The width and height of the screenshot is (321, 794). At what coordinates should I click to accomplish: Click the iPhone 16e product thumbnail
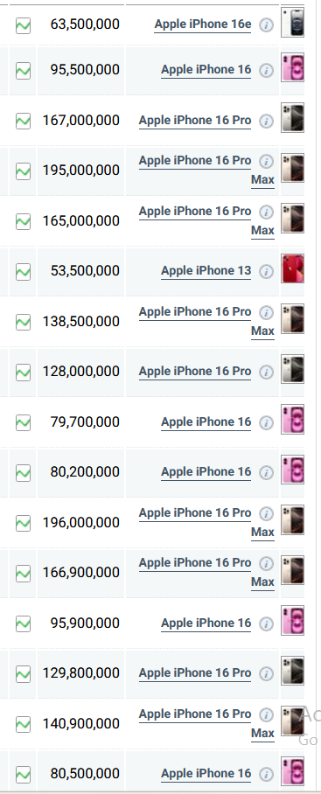(293, 22)
